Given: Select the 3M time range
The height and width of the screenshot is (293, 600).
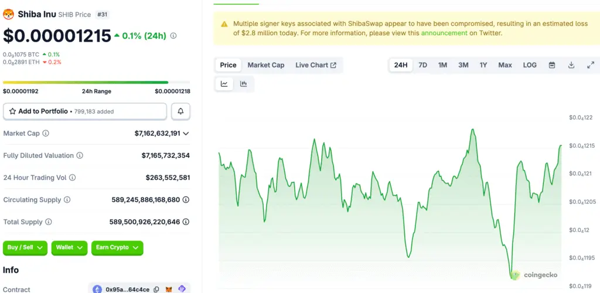Looking at the screenshot, I should coord(463,65).
